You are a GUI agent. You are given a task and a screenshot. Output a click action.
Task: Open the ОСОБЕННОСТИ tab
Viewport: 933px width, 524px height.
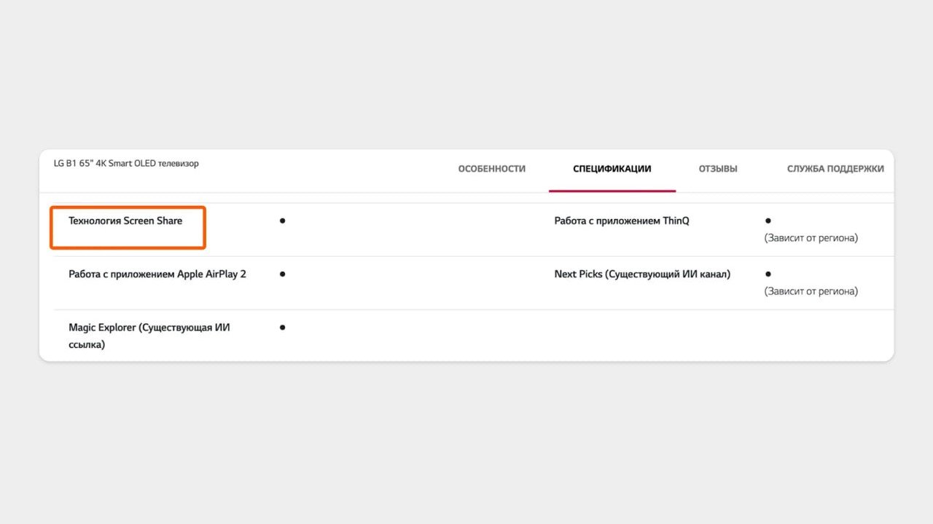click(491, 169)
